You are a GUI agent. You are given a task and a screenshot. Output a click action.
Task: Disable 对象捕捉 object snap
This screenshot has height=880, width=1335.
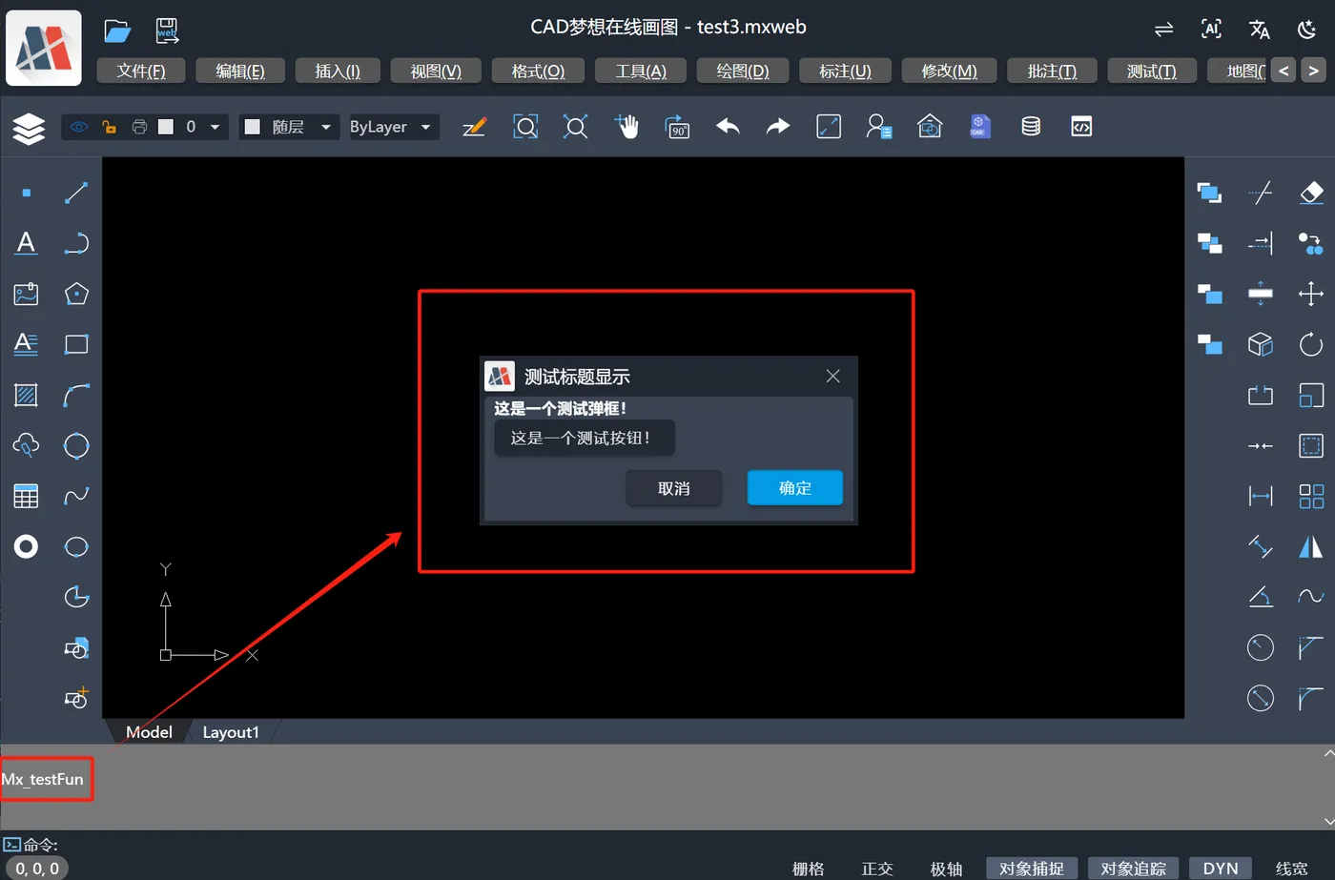[1032, 869]
